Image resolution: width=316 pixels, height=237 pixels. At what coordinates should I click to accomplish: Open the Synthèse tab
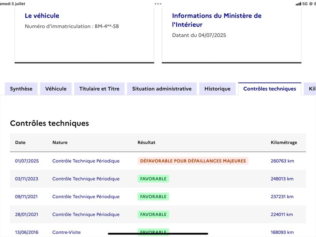pos(21,88)
